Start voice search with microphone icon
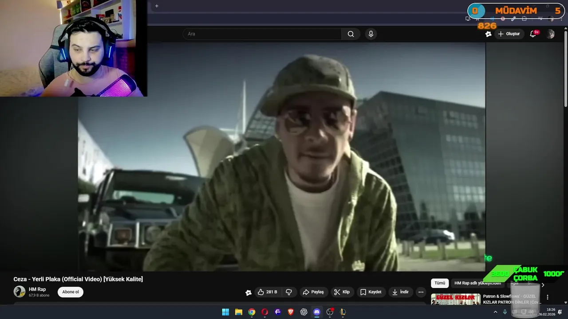Screen dimensions: 568x319 371,34
